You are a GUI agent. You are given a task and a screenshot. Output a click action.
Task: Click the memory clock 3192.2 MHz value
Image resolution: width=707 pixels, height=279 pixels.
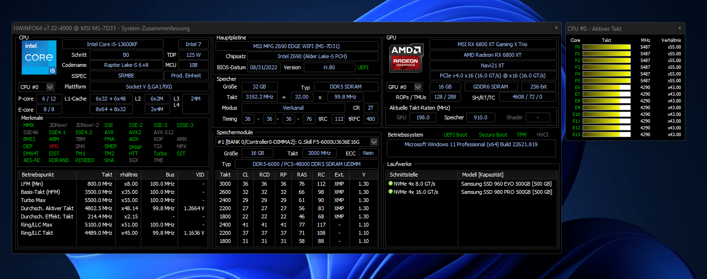click(x=259, y=97)
